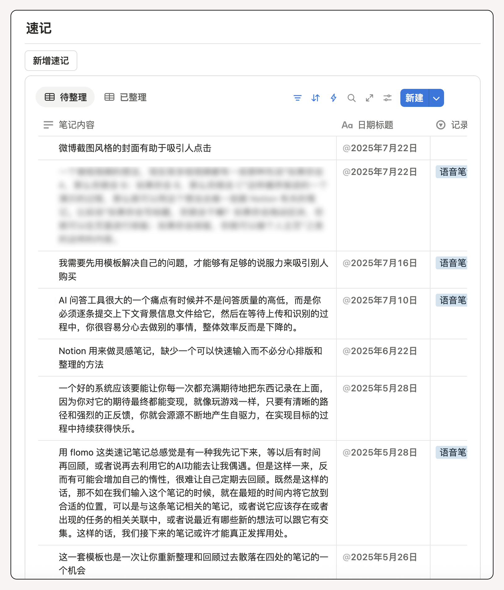Image resolution: width=504 pixels, height=590 pixels.
Task: Click the 日期标题 column header
Action: point(367,125)
